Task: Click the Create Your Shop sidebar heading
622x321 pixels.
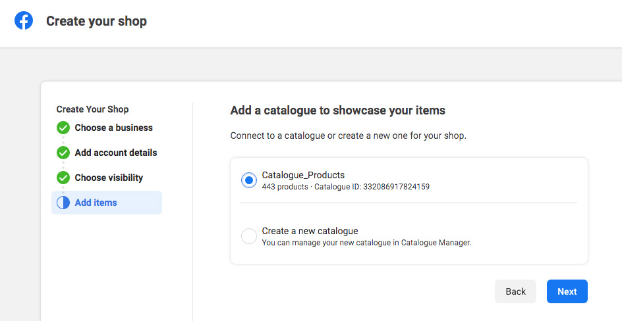Action: point(92,109)
